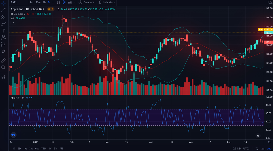Image resolution: width=273 pixels, height=151 pixels.
Task: Select the brush drawing tool
Action: click(3, 24)
